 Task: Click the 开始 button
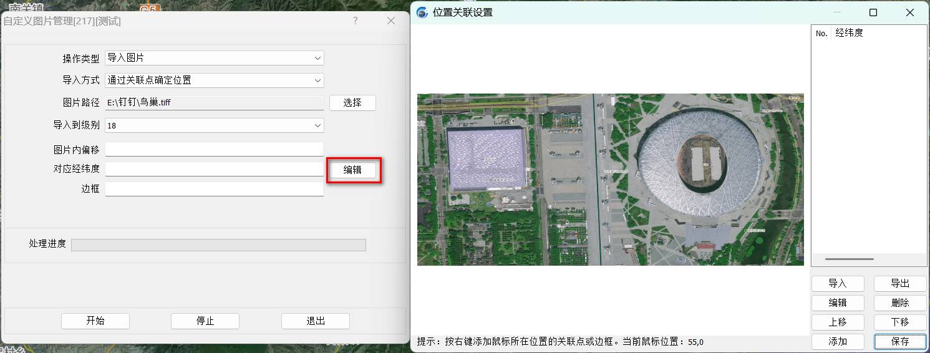[95, 321]
